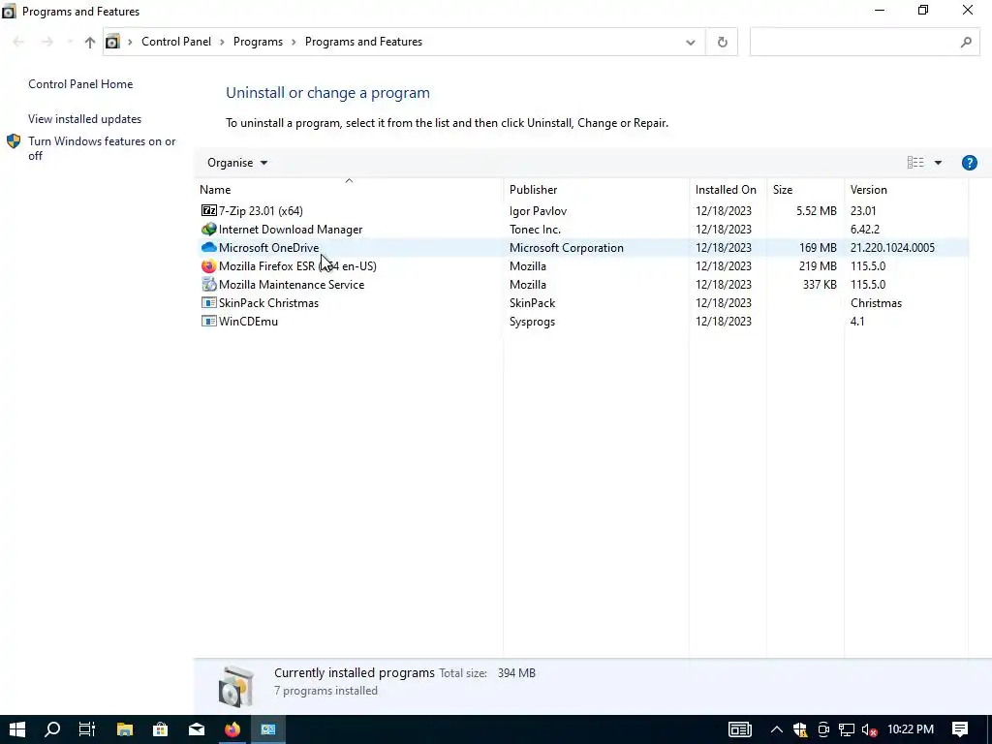The height and width of the screenshot is (744, 992).
Task: Click the taskbar clock showing 10:22 PM
Action: 911,729
